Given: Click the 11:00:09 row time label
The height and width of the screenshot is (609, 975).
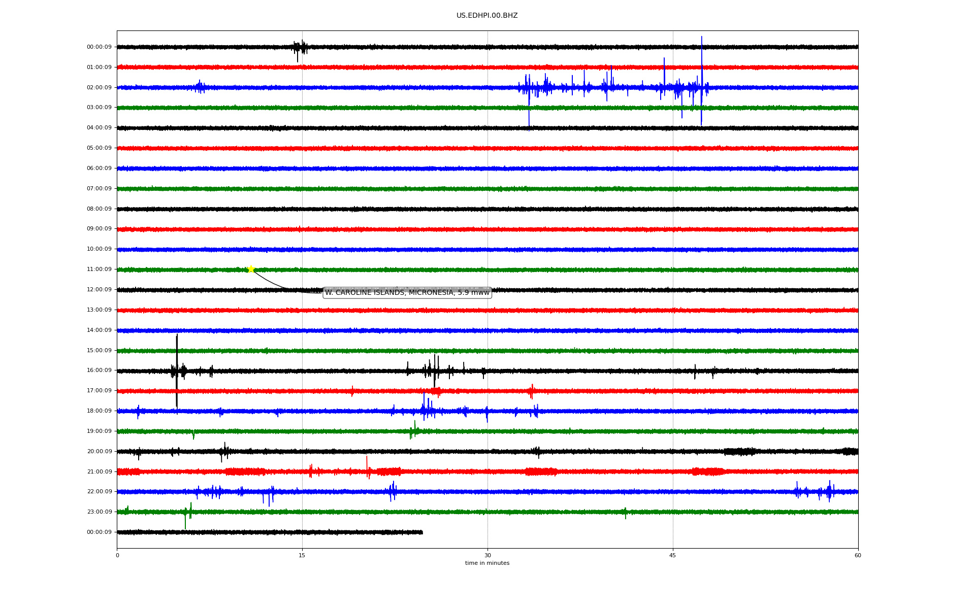Looking at the screenshot, I should tap(99, 269).
